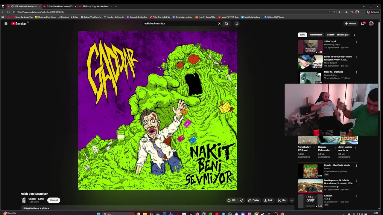The width and height of the screenshot is (383, 215).
Task: Like the video with thumbs up
Action: tap(231, 200)
